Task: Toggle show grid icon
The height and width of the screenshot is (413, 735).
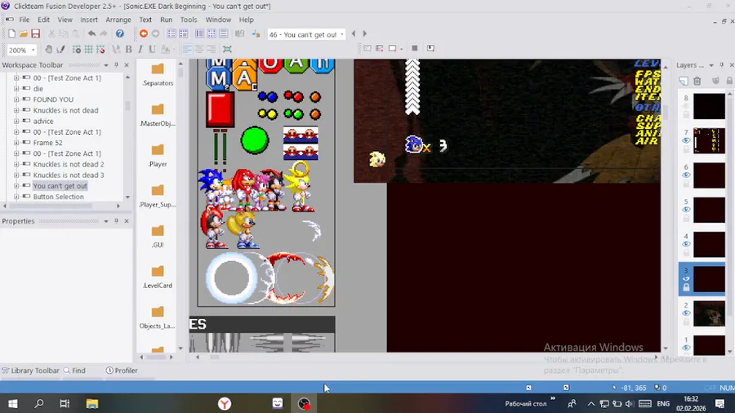Action: click(88, 49)
